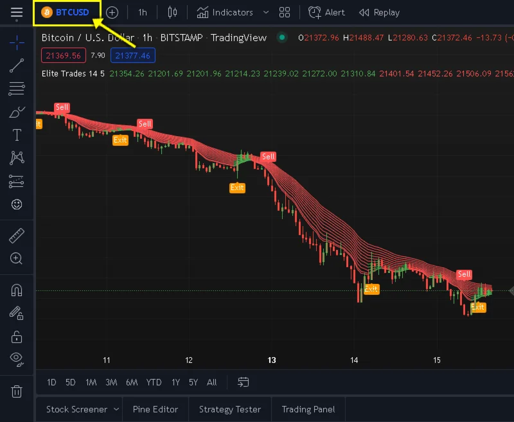The image size is (514, 422).
Task: Open the BTCUSD symbol search
Action: tap(66, 12)
